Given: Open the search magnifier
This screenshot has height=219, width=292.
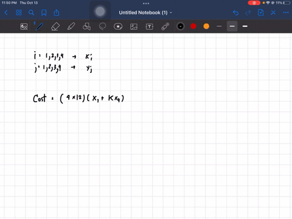Looking at the screenshot, I should pyautogui.click(x=31, y=13).
